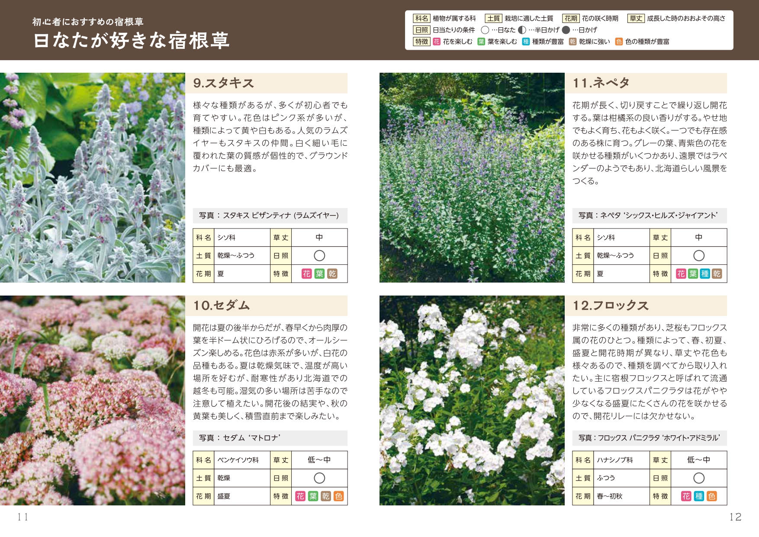The width and height of the screenshot is (759, 537).
Task: Open the pink sedum flower photo
Action: tap(93, 400)
